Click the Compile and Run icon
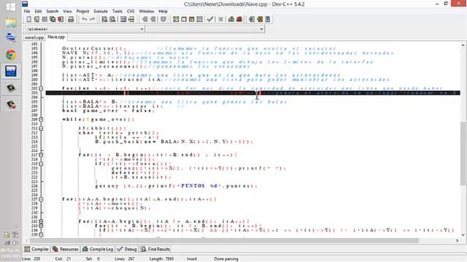Screen dimensions: 467x262 tap(191, 20)
